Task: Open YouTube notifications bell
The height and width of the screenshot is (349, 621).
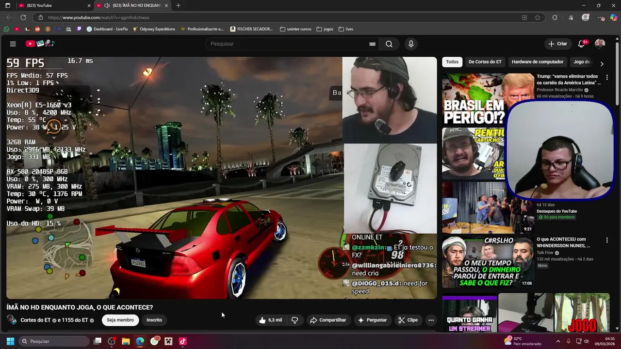Action: click(x=581, y=44)
